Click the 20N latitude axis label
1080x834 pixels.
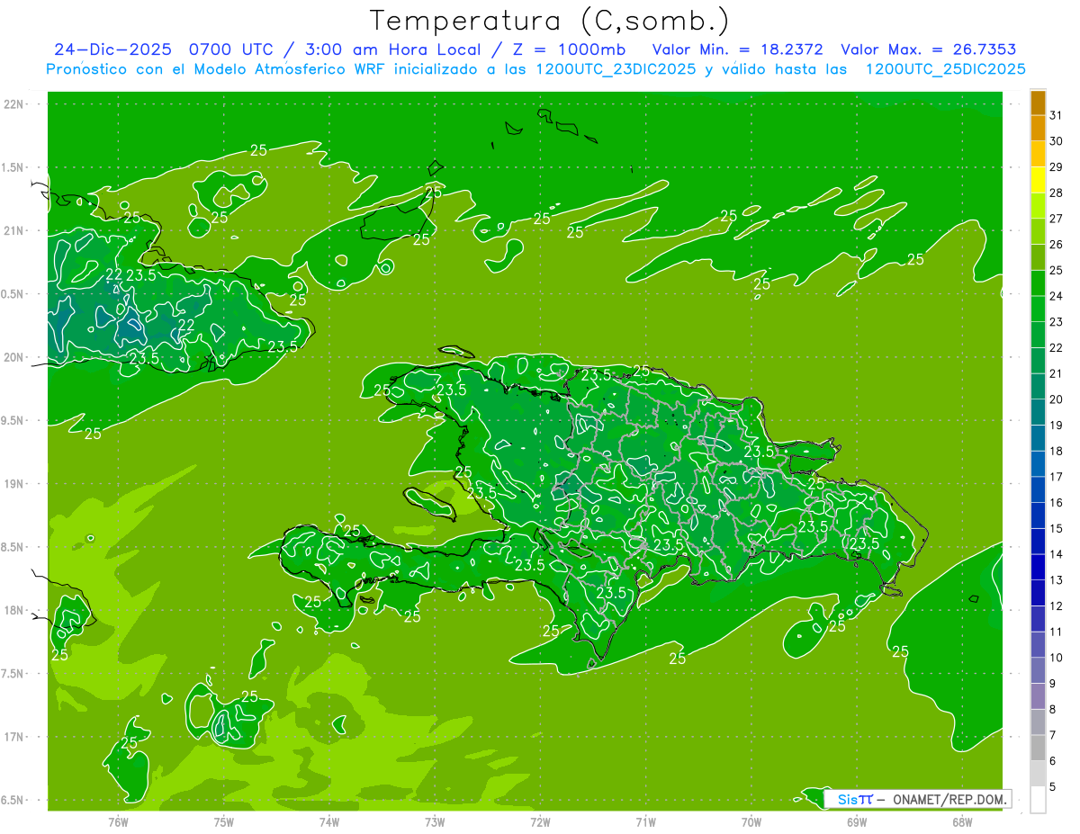pyautogui.click(x=13, y=357)
